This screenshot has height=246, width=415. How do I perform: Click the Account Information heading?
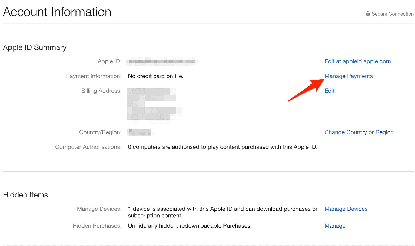click(57, 12)
